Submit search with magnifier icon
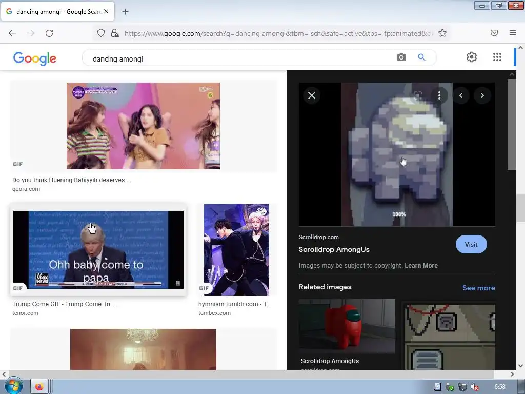Viewport: 525px width, 394px height. (421, 57)
